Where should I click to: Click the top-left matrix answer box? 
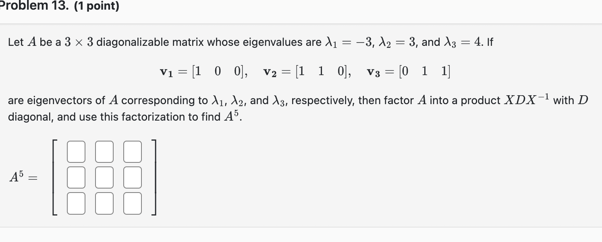pos(76,151)
